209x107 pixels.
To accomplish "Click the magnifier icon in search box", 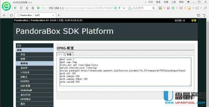I will 154,8.
